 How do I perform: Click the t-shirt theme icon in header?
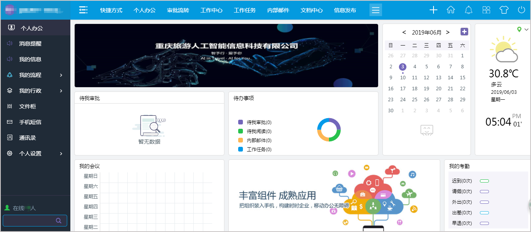(x=503, y=10)
